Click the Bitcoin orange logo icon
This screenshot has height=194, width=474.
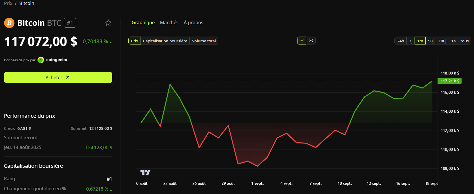(9, 23)
